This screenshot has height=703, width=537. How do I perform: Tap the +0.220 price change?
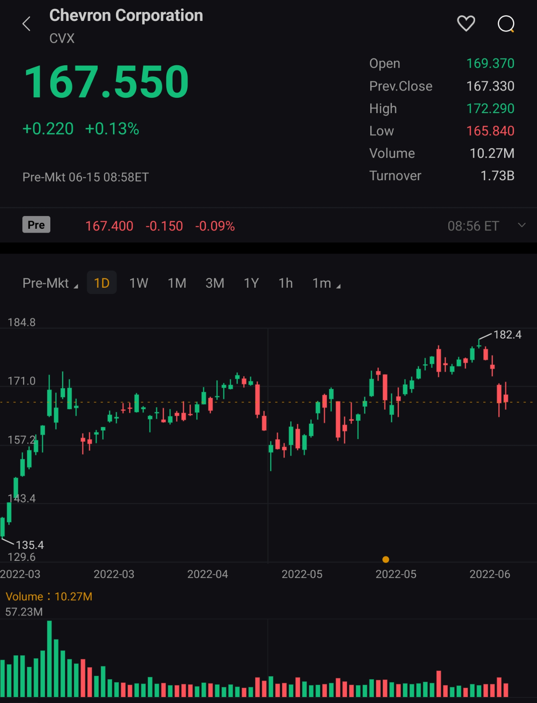point(48,128)
